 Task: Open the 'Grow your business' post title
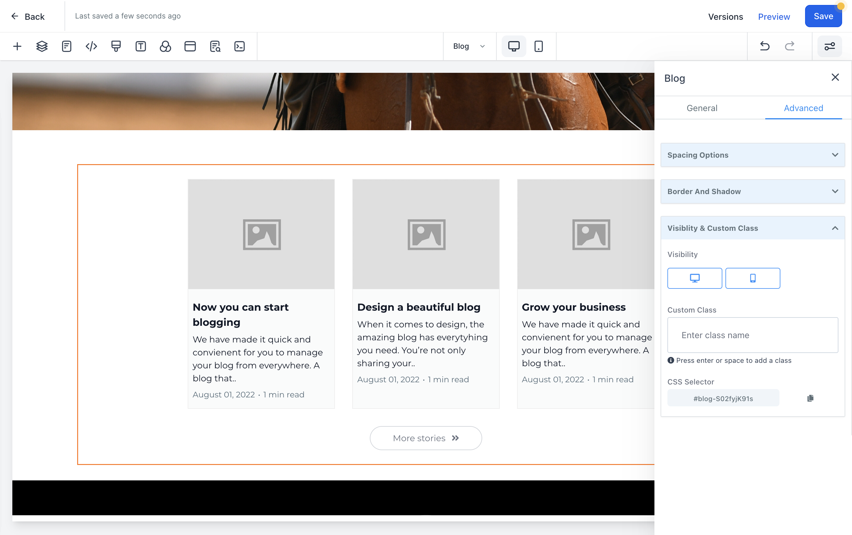click(x=574, y=307)
